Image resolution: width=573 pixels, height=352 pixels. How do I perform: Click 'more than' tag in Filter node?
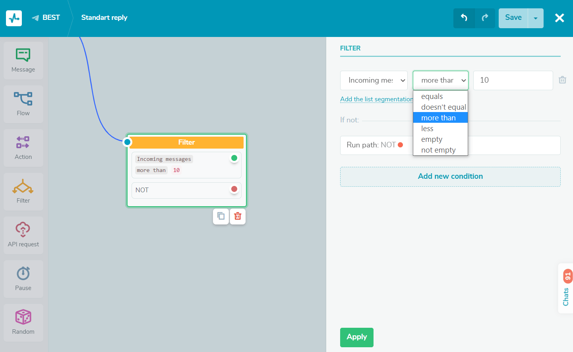(151, 170)
